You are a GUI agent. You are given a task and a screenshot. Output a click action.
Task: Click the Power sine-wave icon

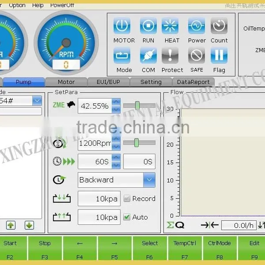(197, 26)
